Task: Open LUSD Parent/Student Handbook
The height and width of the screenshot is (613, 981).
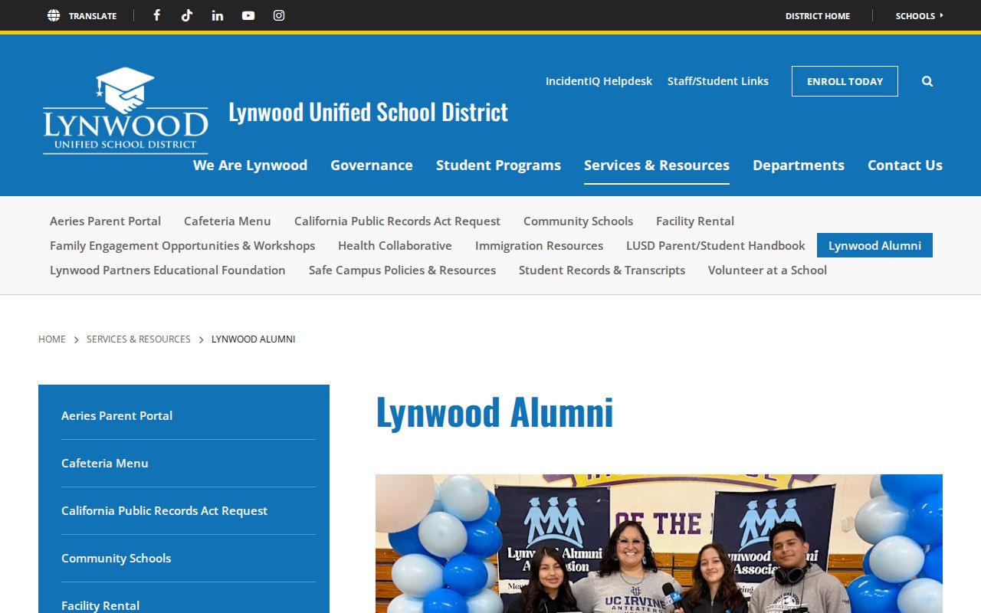Action: [x=716, y=245]
